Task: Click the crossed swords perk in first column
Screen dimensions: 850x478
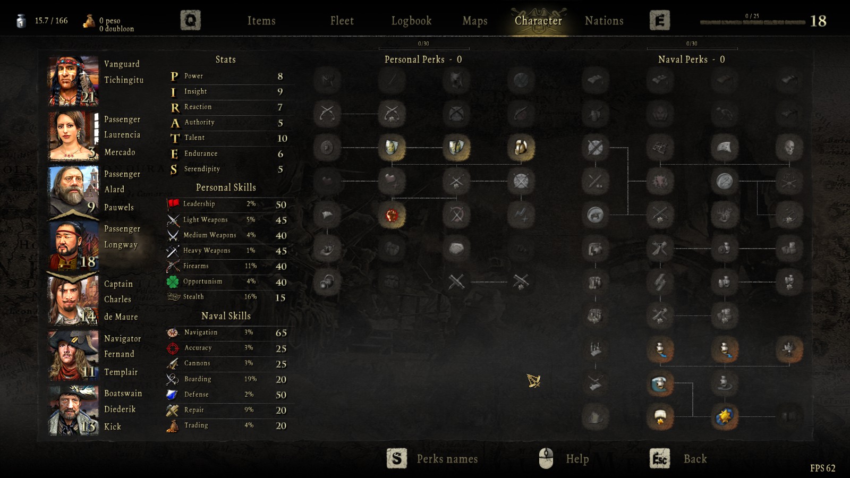Action: click(x=327, y=113)
